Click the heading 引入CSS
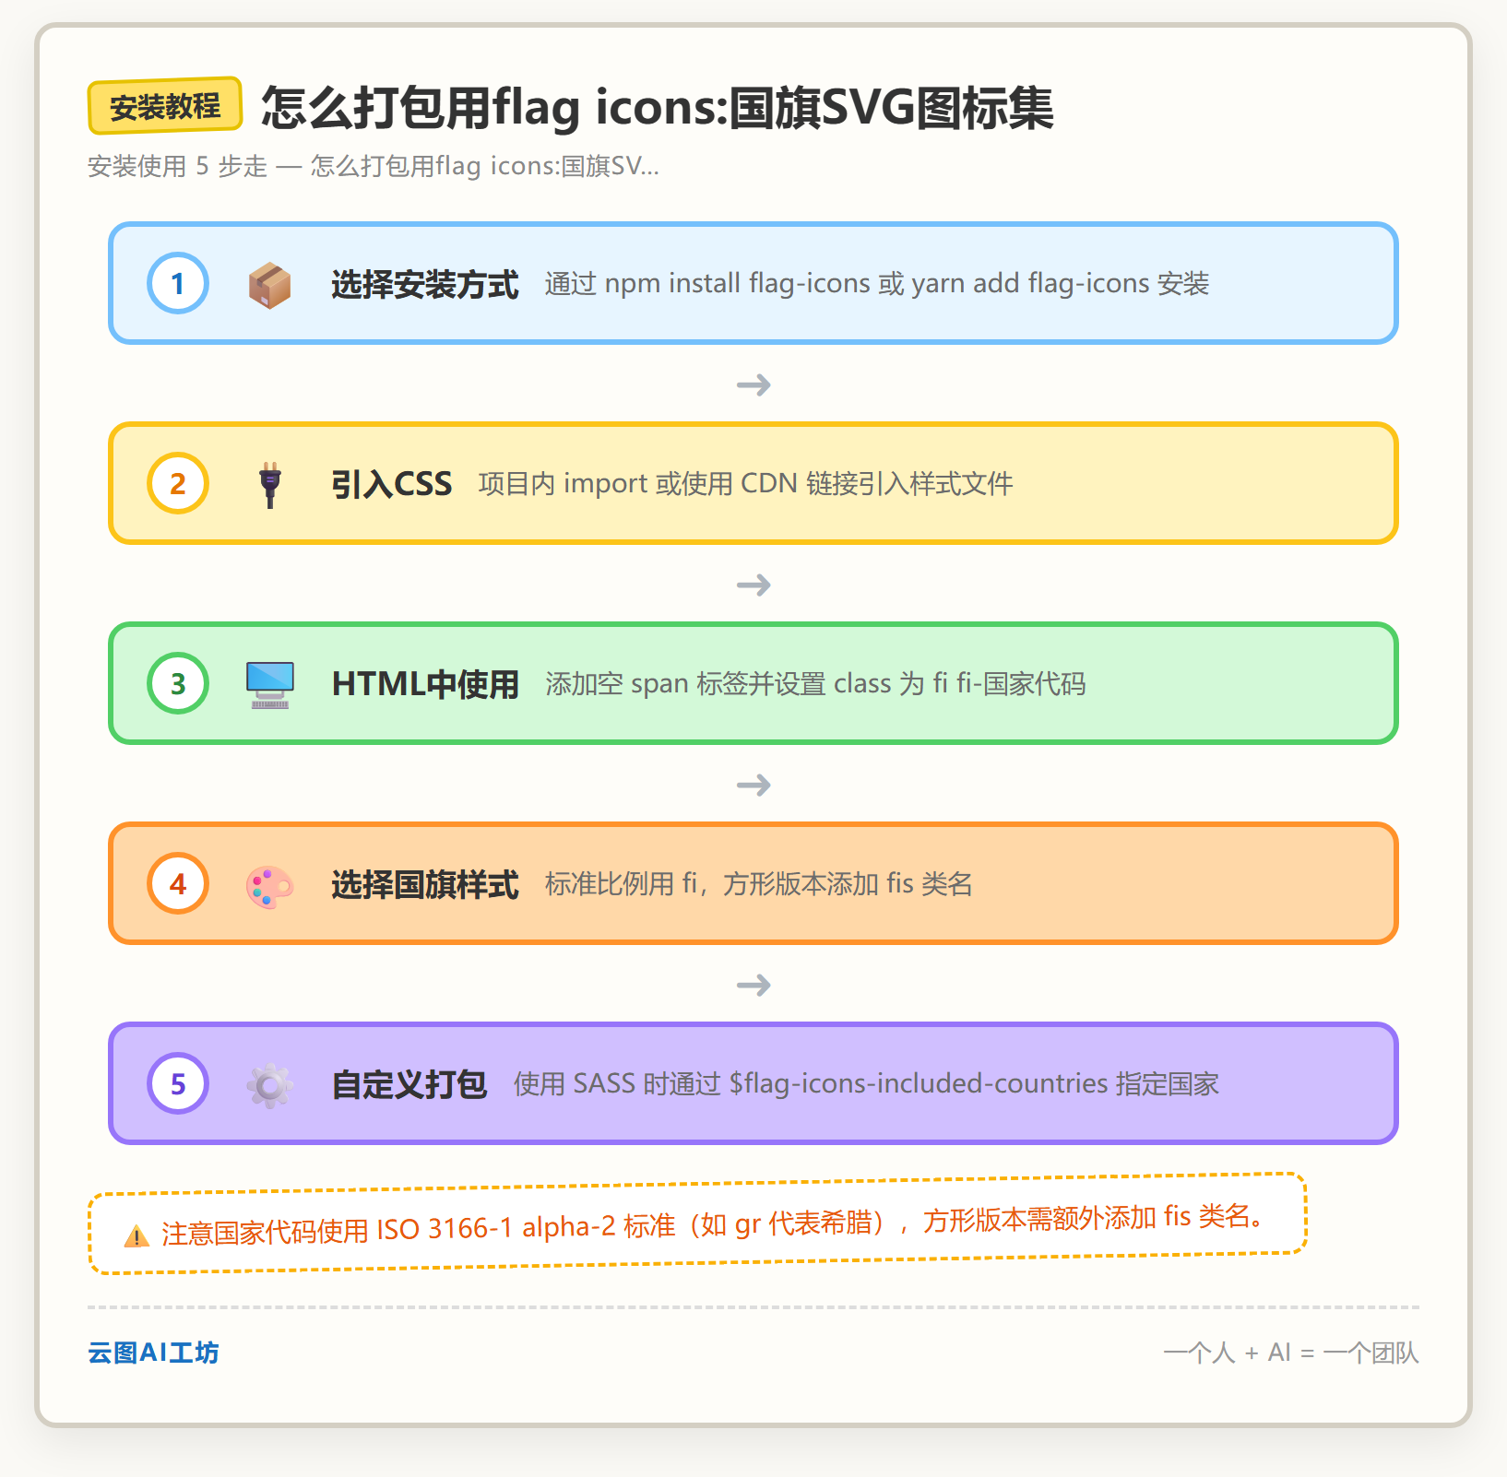1507x1477 pixels. pos(392,484)
